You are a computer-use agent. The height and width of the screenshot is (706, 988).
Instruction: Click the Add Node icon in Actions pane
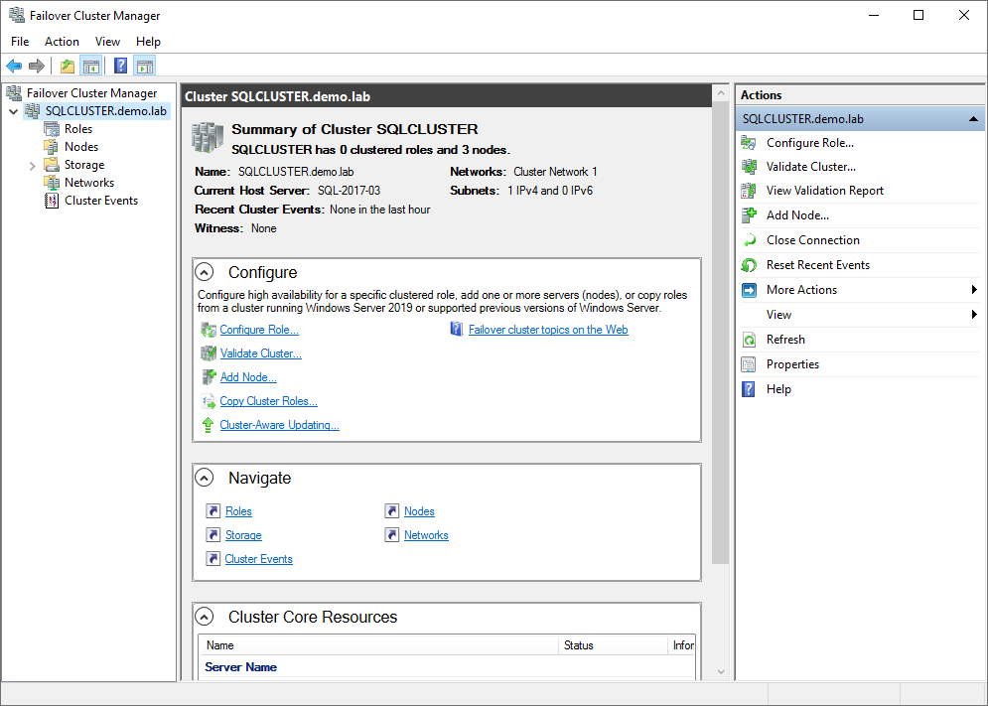point(748,214)
